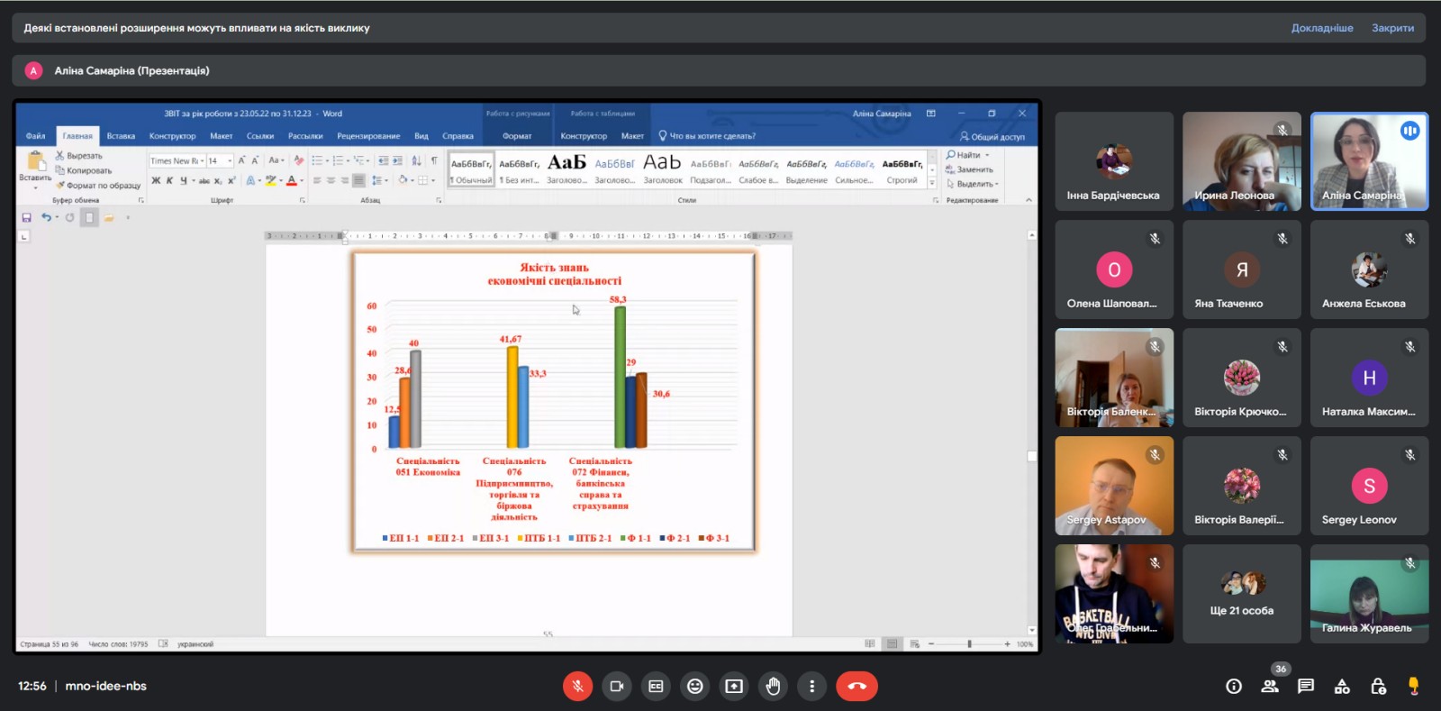This screenshot has height=711, width=1441.
Task: Click the Ще 21 особа tile
Action: pyautogui.click(x=1241, y=594)
